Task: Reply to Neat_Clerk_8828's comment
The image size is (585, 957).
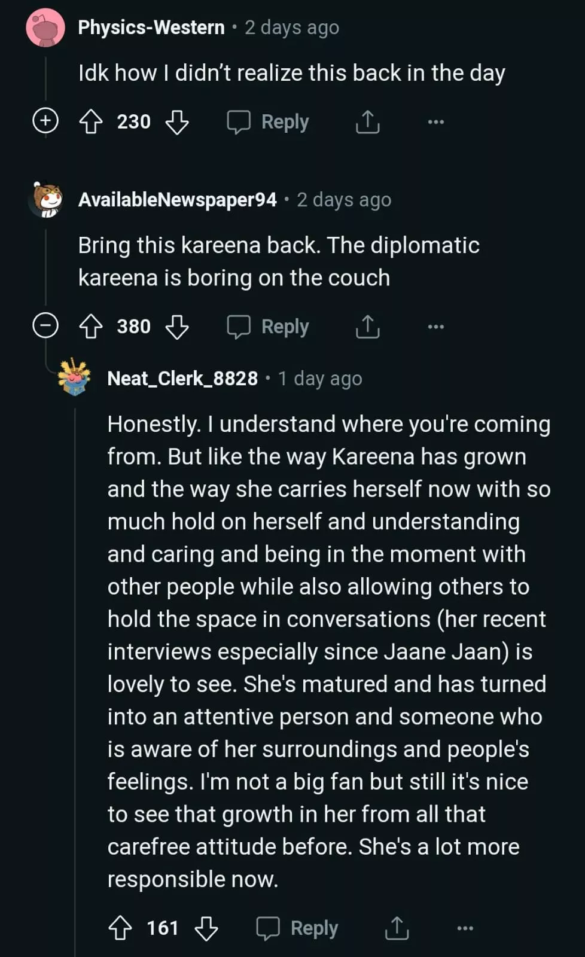Action: [x=297, y=928]
